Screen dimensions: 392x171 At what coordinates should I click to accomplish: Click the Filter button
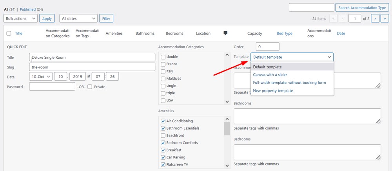point(106,18)
